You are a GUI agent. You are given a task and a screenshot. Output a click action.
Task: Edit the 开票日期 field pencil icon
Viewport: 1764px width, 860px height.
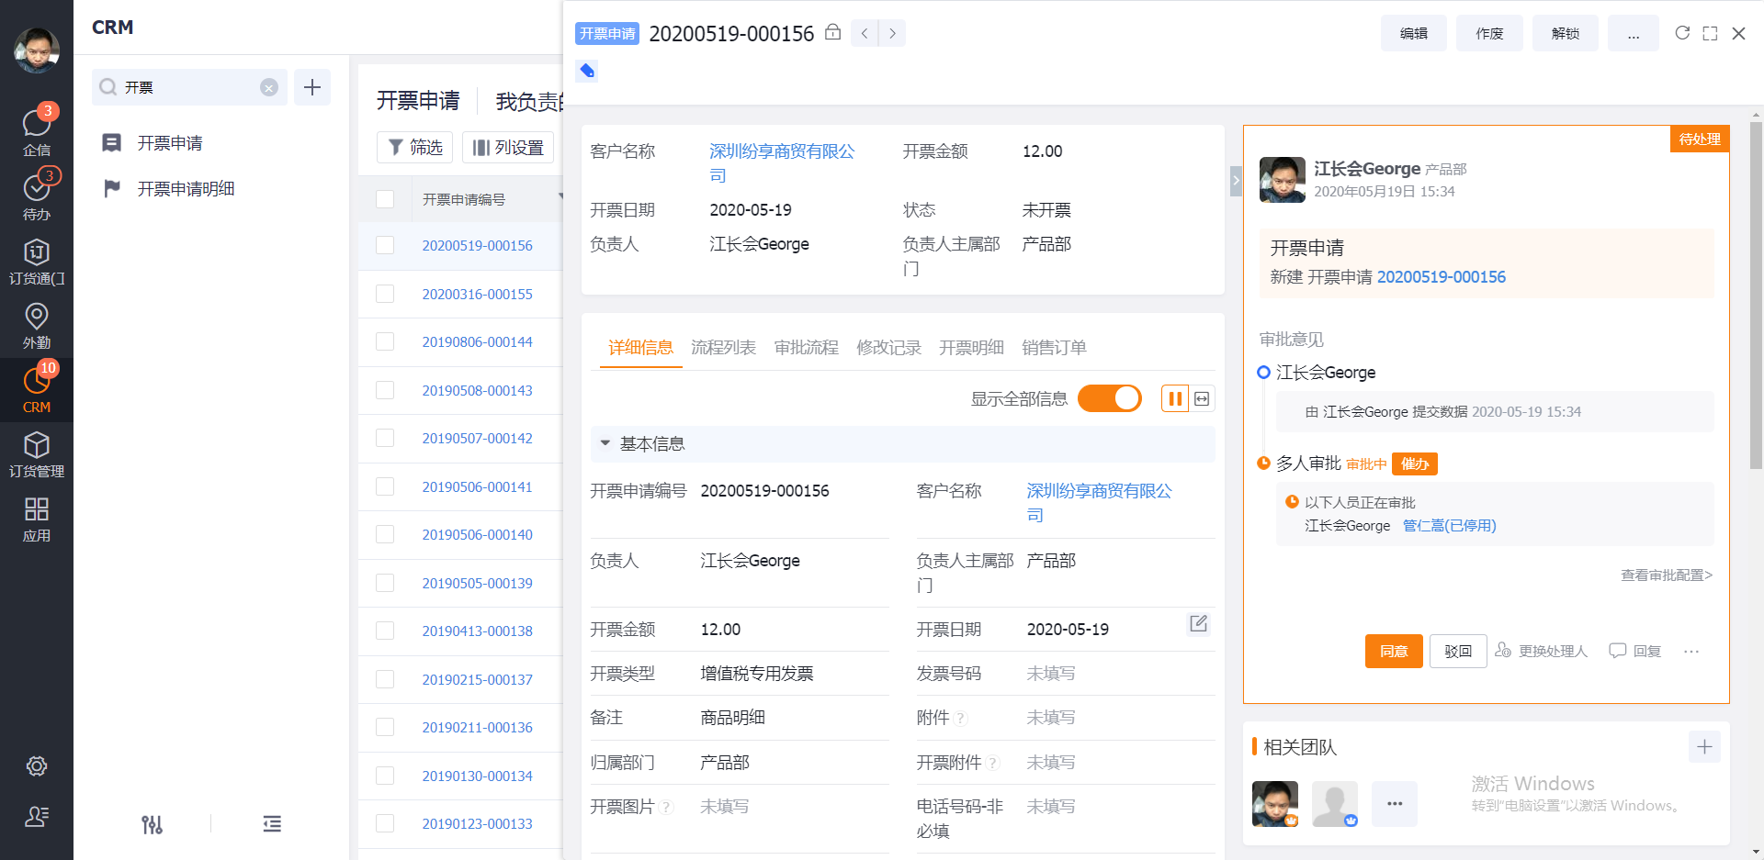(1199, 624)
